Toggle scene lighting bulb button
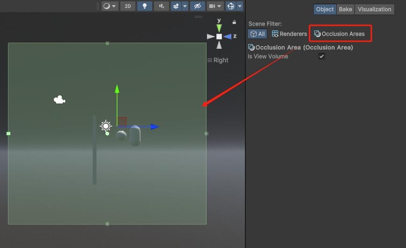The image size is (406, 248). pyautogui.click(x=145, y=6)
